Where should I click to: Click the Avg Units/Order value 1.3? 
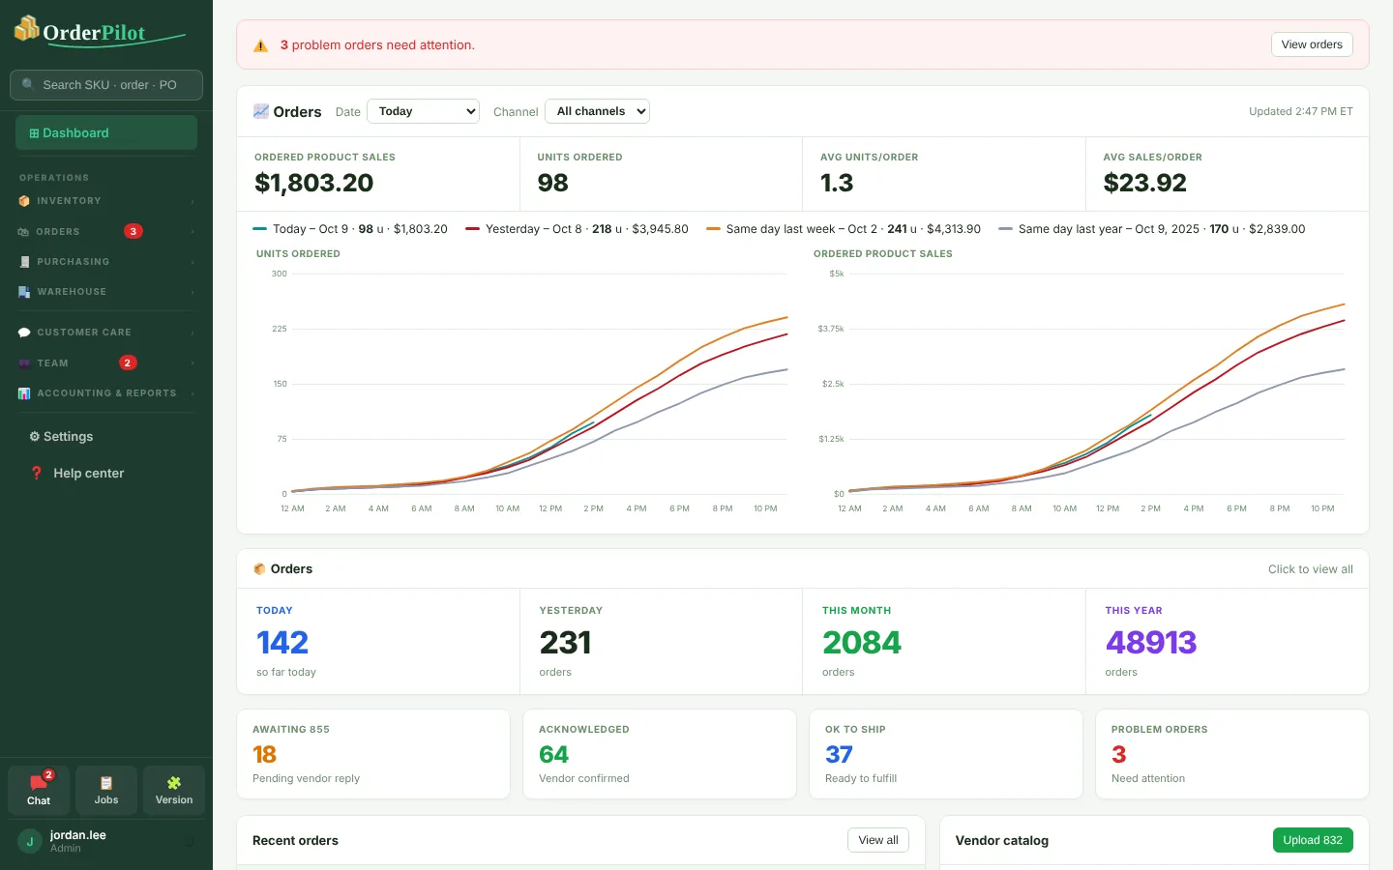pos(837,183)
